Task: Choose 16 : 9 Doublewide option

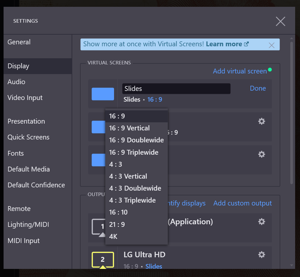Action: pyautogui.click(x=136, y=140)
